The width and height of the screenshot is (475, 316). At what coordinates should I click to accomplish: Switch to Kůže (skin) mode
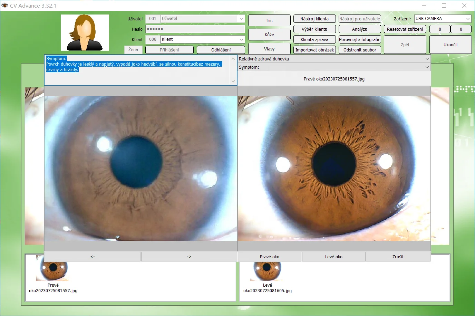(269, 35)
